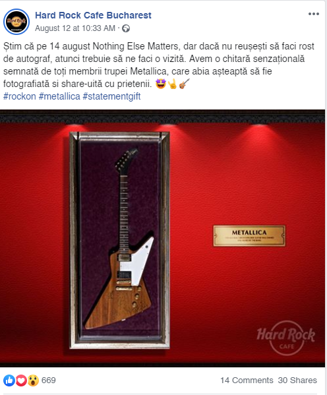This screenshot has width=327, height=395.
Task: Click the Metallica gold plaque in photo
Action: 249,236
